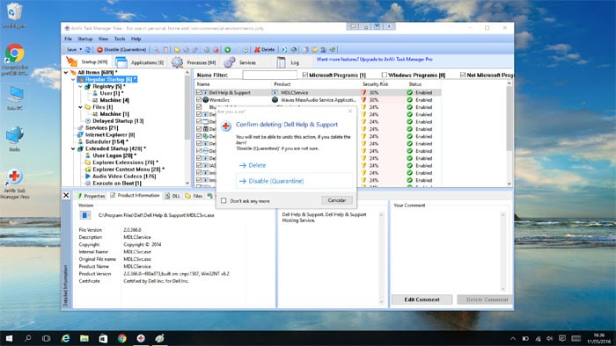Click the upgrade to AnVir Task Manager Pro link
Viewport: 616px width, 346px height.
click(x=374, y=59)
